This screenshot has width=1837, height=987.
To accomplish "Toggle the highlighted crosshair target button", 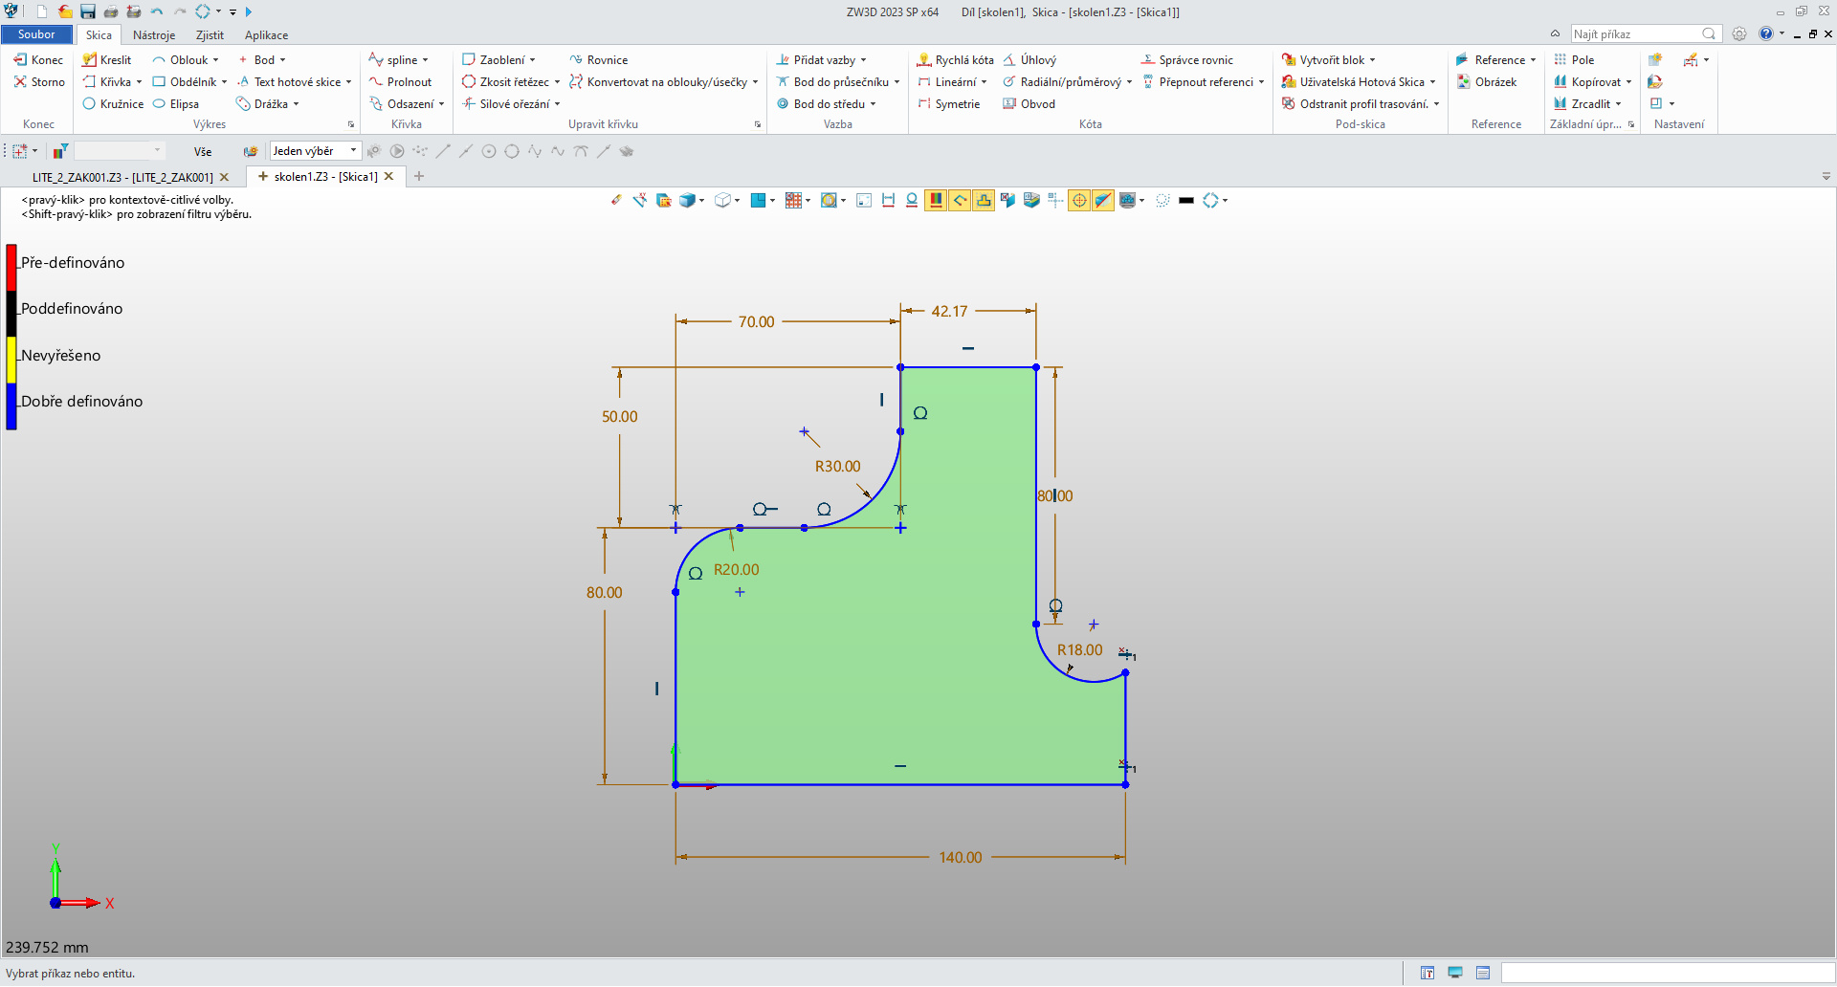I will pos(1079,200).
